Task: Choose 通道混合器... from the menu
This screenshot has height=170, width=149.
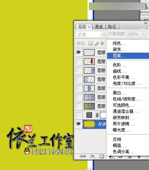Action: pyautogui.click(x=128, y=111)
